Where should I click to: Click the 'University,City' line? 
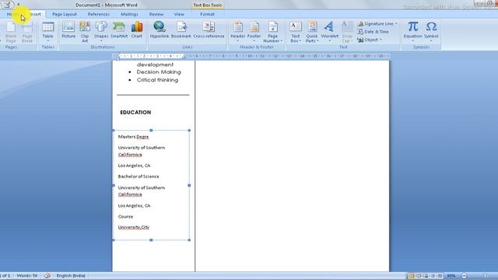(134, 227)
